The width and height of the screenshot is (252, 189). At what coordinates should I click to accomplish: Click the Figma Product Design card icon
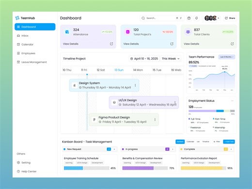94,120
